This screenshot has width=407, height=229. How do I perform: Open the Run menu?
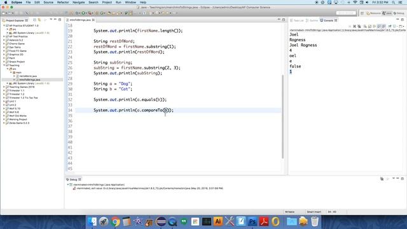click(118, 3)
